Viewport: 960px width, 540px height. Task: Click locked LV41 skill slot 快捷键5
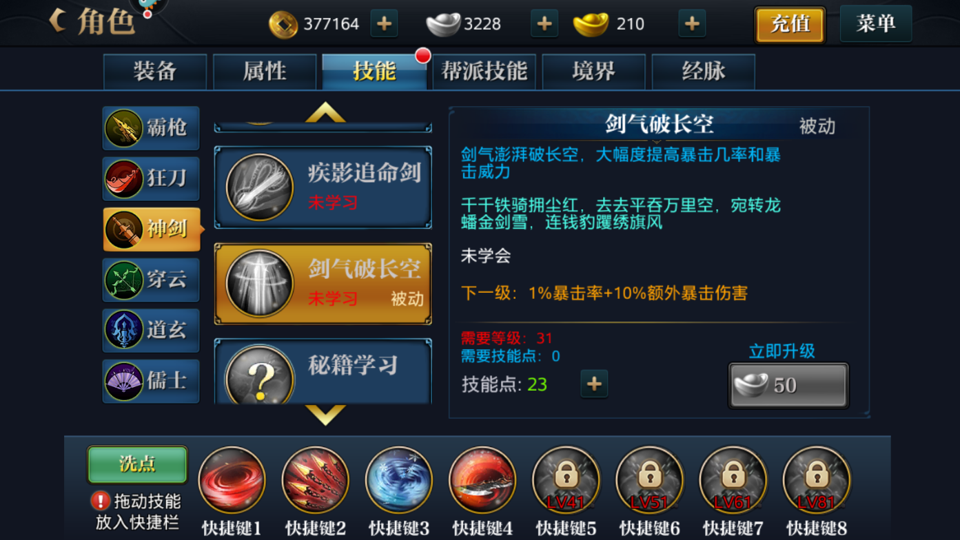pyautogui.click(x=566, y=480)
